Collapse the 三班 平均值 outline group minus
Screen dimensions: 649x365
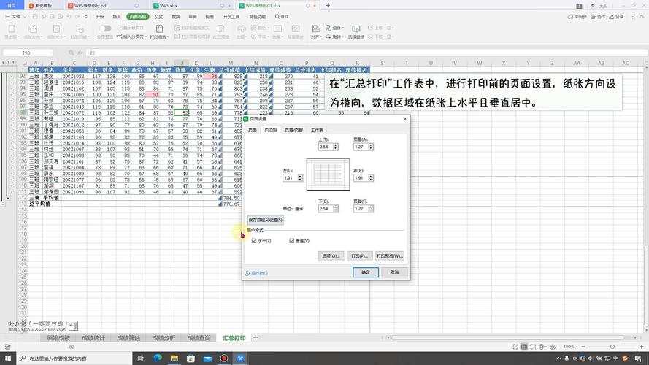tap(8, 198)
